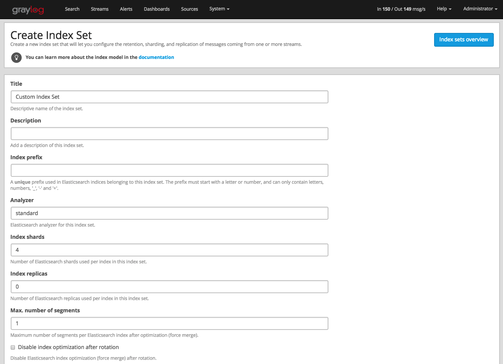Open the documentation link
The image size is (503, 364).
[156, 57]
